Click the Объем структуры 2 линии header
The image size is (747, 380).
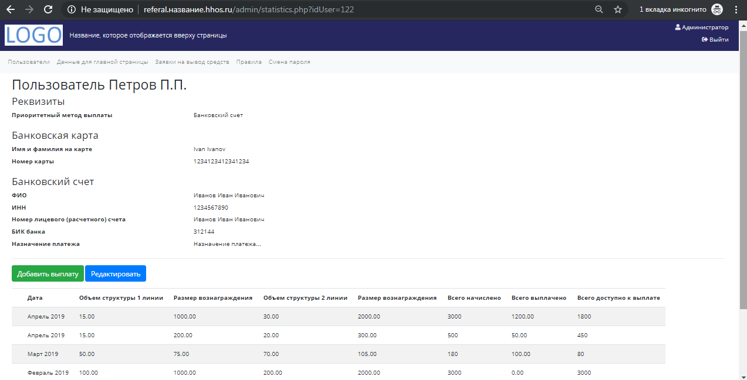point(305,298)
